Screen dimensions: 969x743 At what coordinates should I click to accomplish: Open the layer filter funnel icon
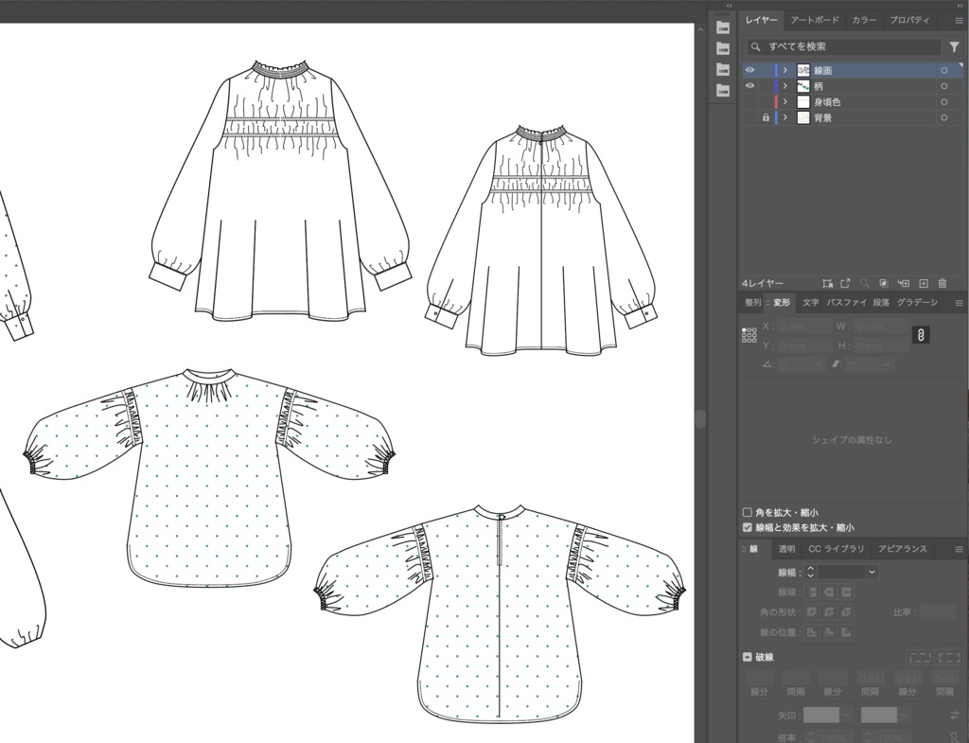pos(954,46)
